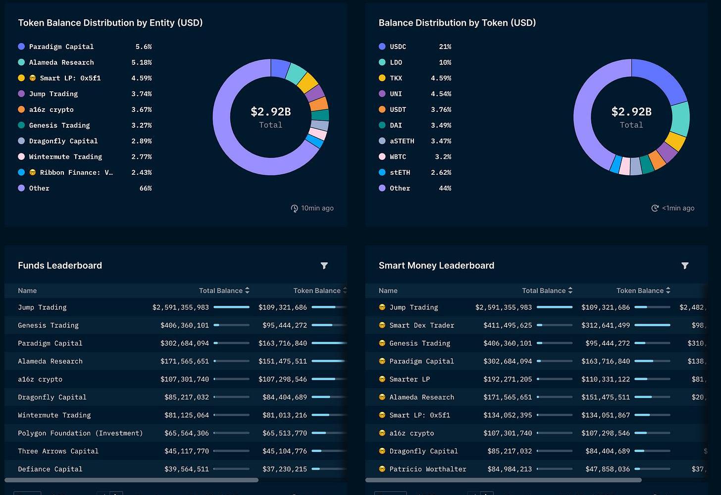
Task: Click $411,495,625 total balance cell
Action: pyautogui.click(x=508, y=325)
